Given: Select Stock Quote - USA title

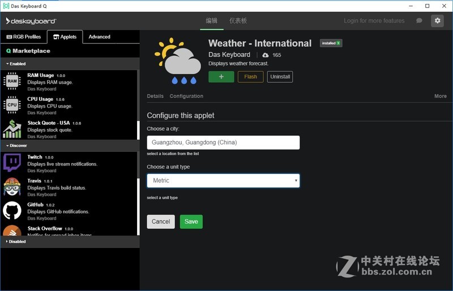Looking at the screenshot, I should click(x=49, y=123).
